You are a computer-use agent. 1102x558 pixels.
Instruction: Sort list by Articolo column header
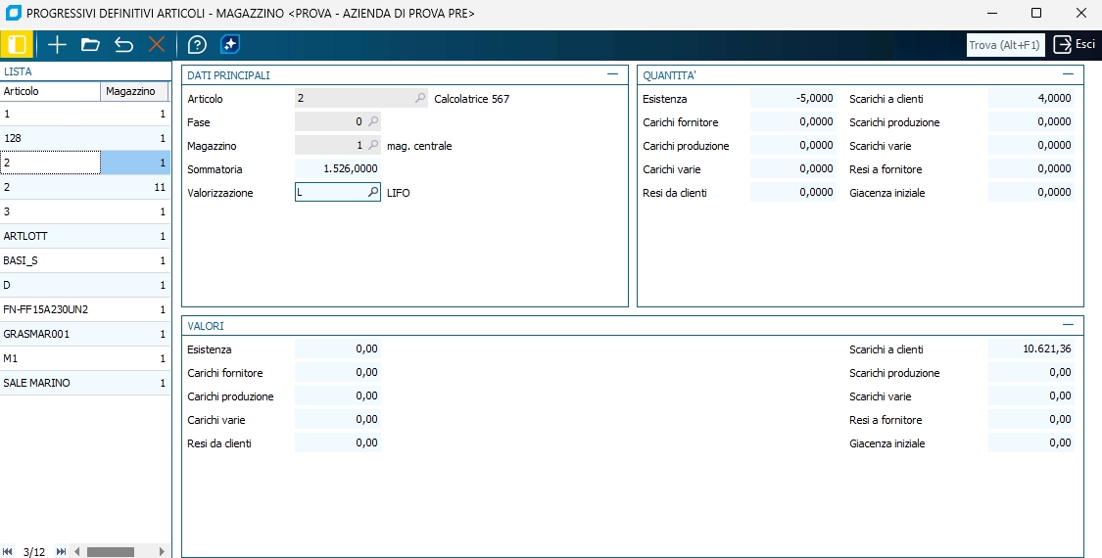click(x=50, y=91)
